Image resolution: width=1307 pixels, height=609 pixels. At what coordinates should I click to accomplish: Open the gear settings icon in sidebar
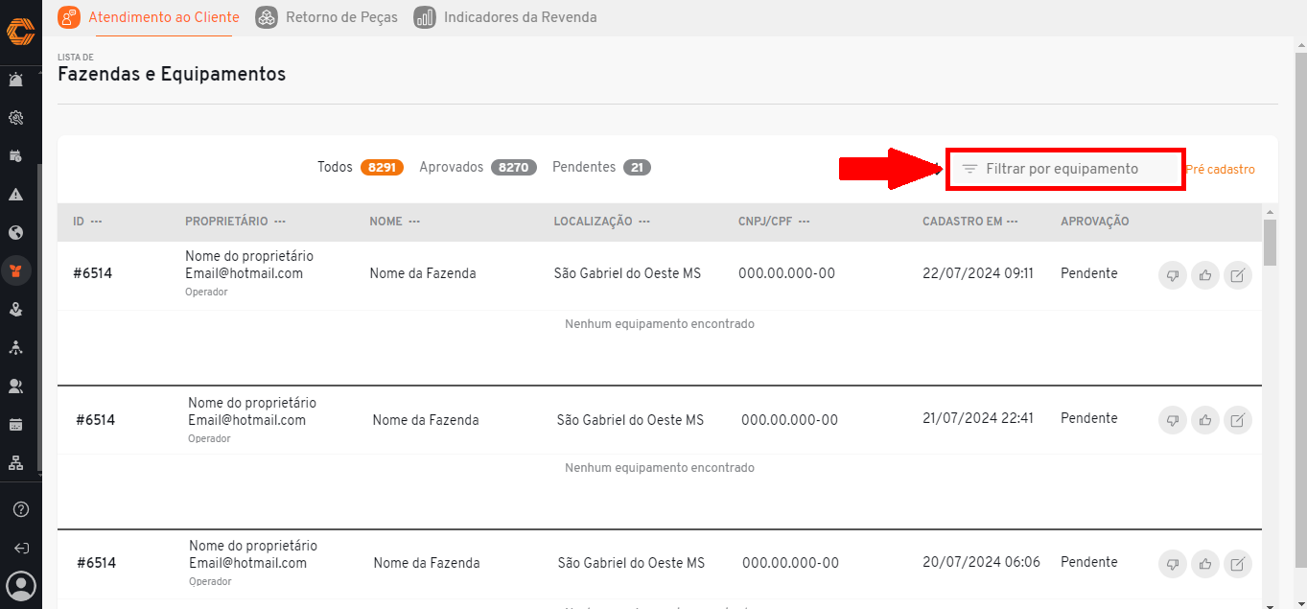(x=15, y=118)
